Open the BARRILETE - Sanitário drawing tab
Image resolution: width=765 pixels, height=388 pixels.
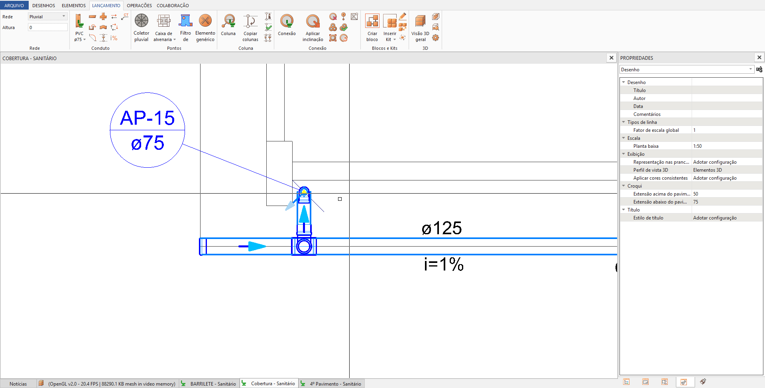[209, 384]
